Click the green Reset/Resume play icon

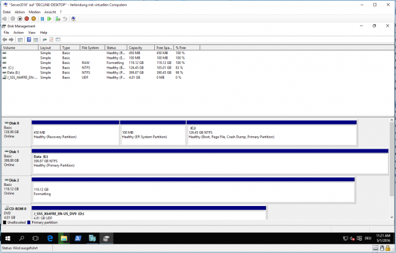click(49, 19)
